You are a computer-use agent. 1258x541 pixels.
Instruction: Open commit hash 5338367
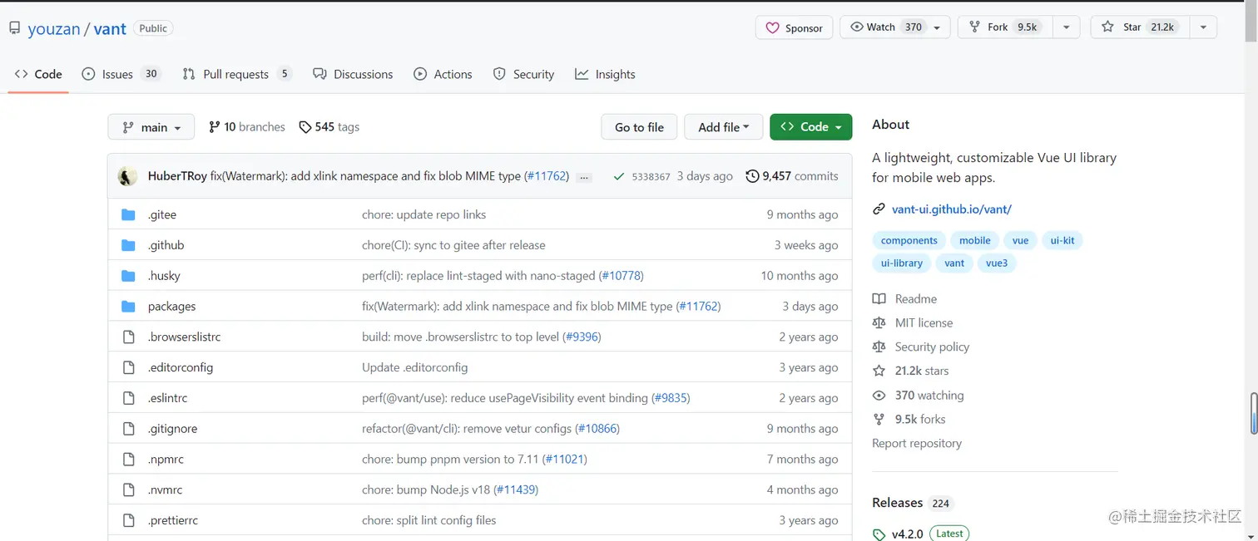(651, 177)
